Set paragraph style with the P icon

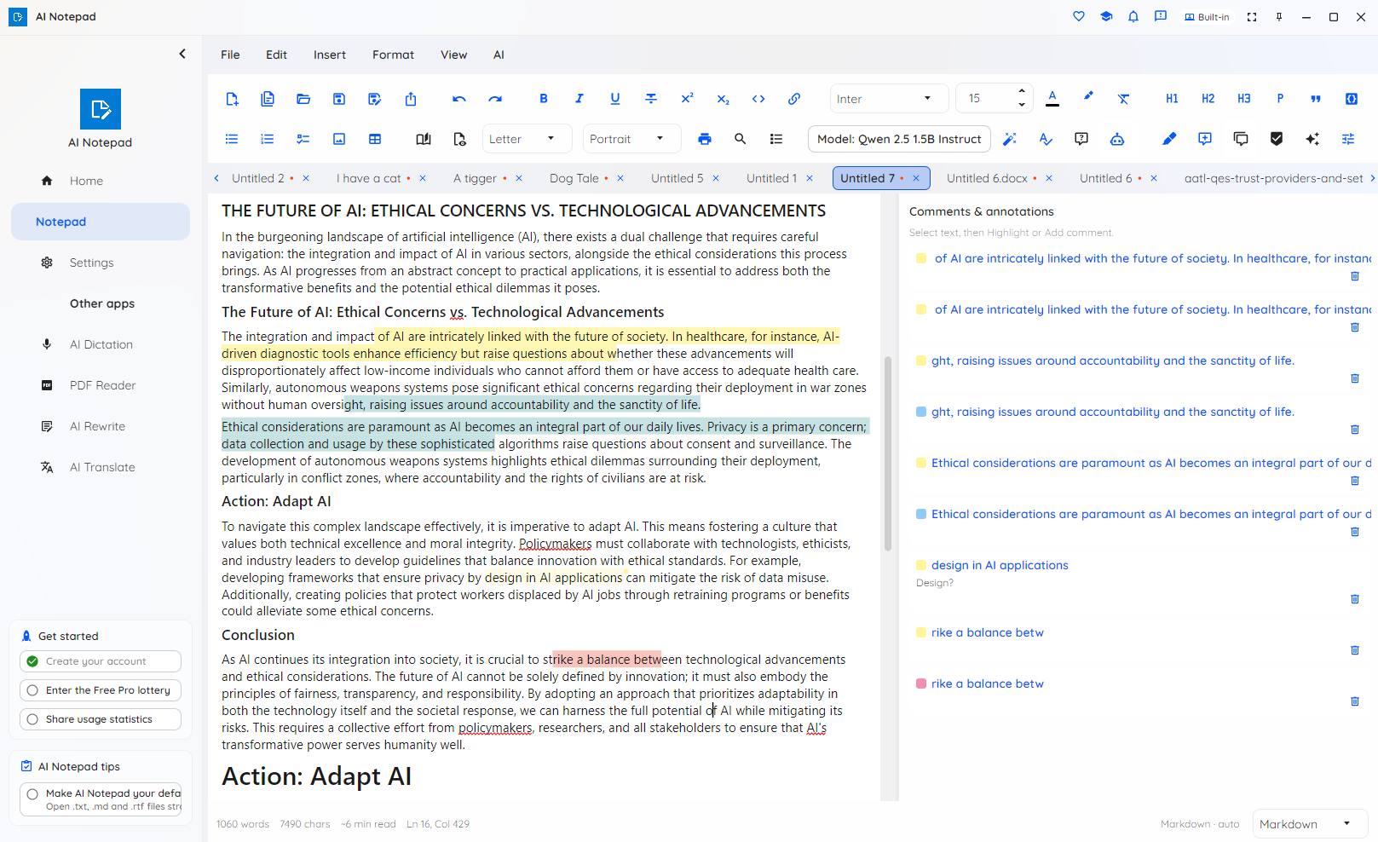pyautogui.click(x=1280, y=99)
